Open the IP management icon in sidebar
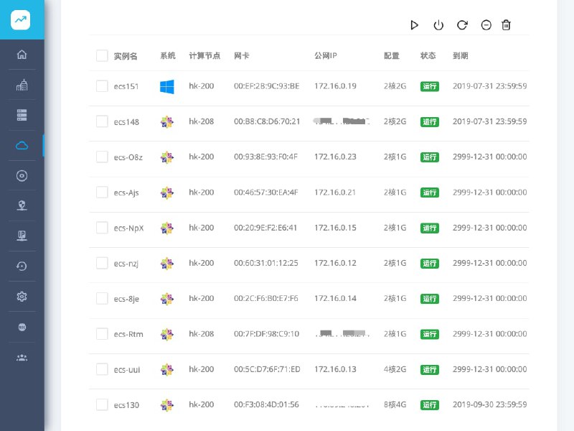This screenshot has height=431, width=574. (22, 235)
